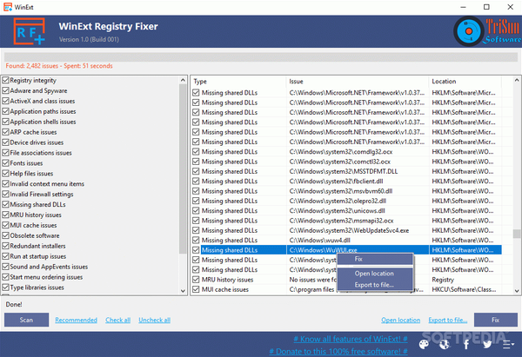Select the unicows.dll issue row
Image resolution: width=522 pixels, height=357 pixels.
point(346,211)
